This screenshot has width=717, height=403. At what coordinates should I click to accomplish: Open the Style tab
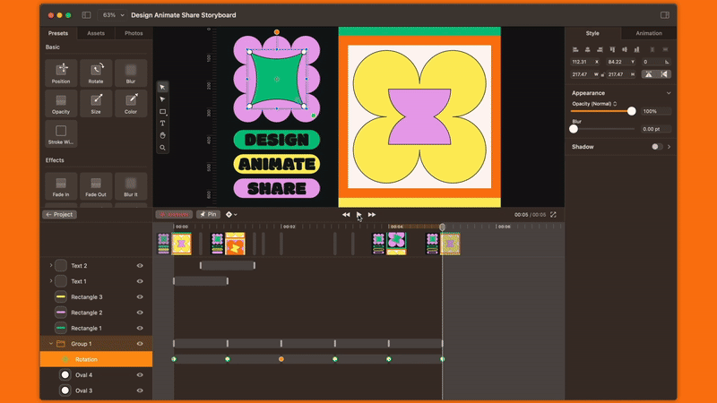pyautogui.click(x=592, y=33)
